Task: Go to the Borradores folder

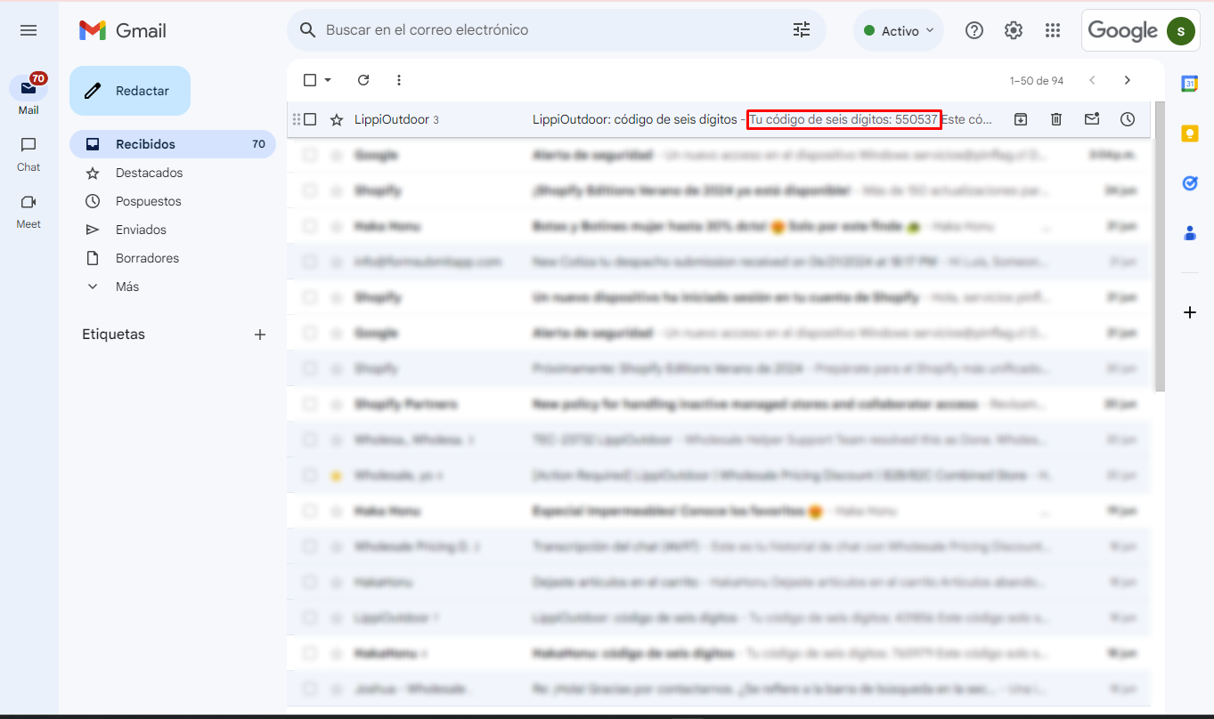Action: 147,258
